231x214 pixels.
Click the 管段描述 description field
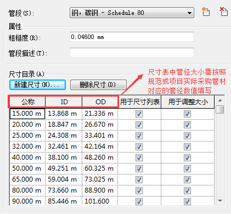(x=132, y=53)
